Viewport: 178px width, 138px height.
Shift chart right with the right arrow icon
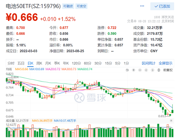click(153, 70)
